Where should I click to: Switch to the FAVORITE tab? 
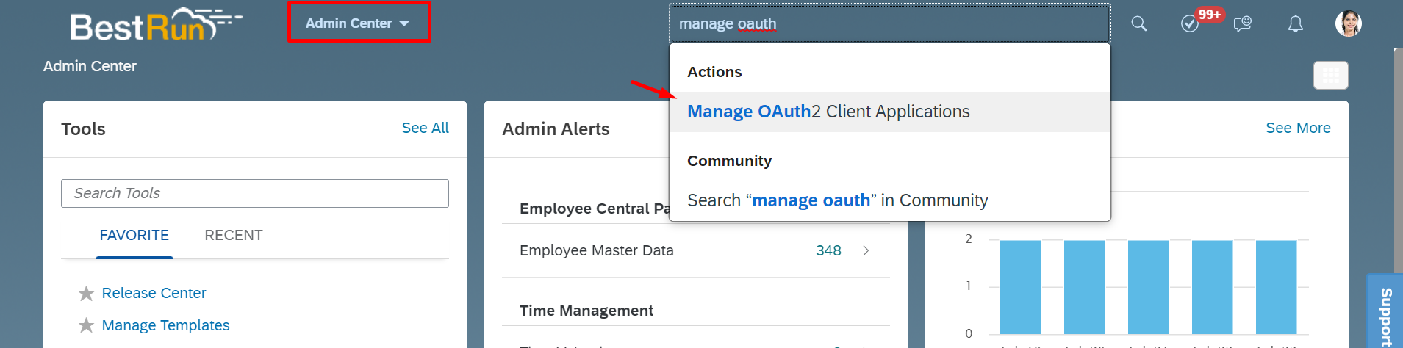134,235
